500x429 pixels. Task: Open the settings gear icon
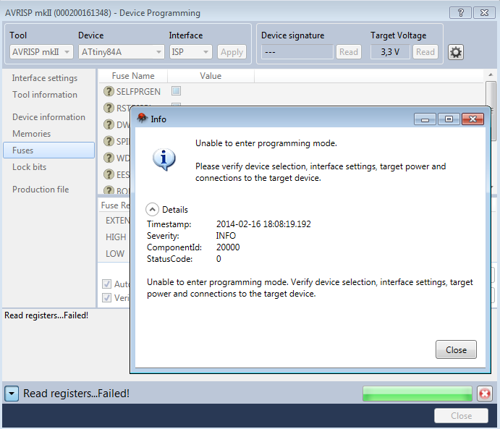[456, 52]
